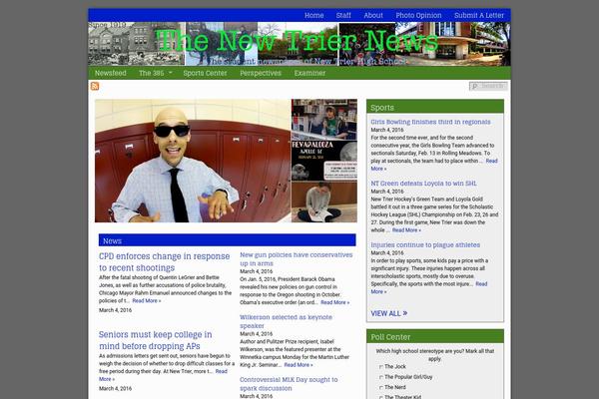Read more on Girls Bowling story
The width and height of the screenshot is (599, 399).
tap(434, 165)
